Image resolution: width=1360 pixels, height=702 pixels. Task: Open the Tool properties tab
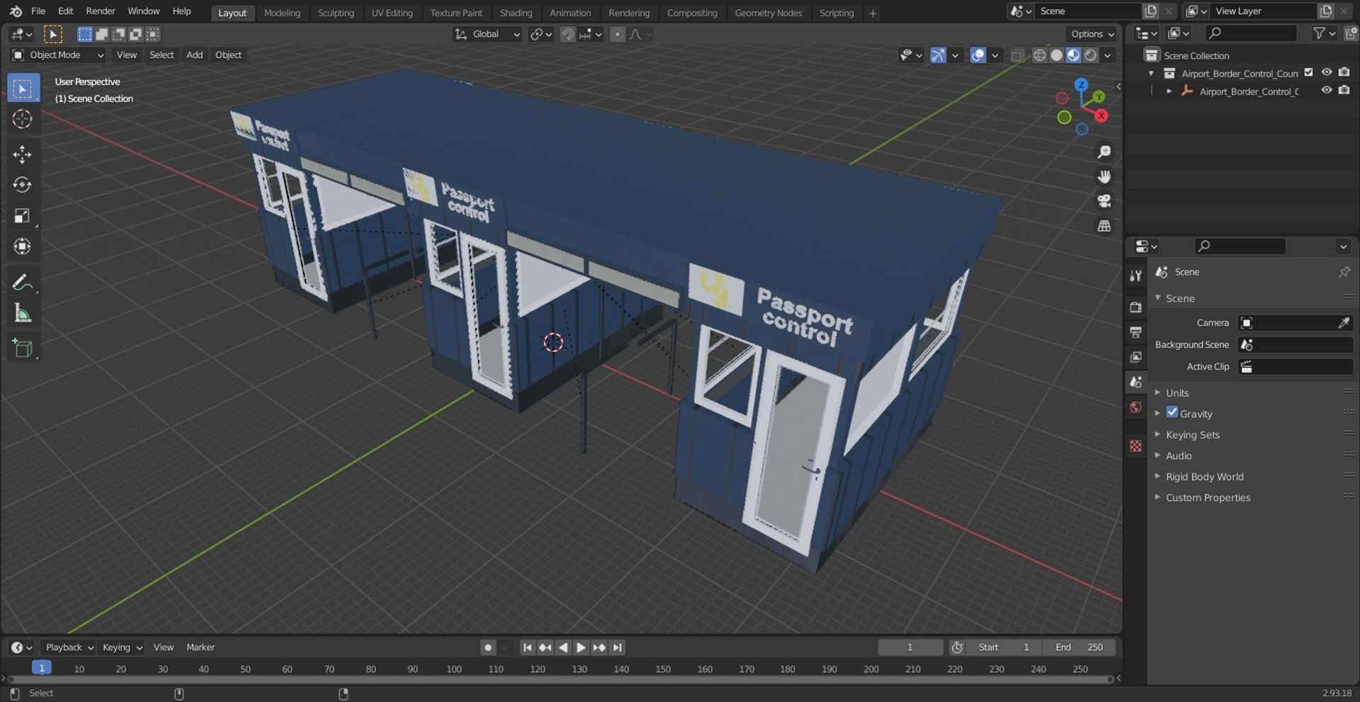1136,276
